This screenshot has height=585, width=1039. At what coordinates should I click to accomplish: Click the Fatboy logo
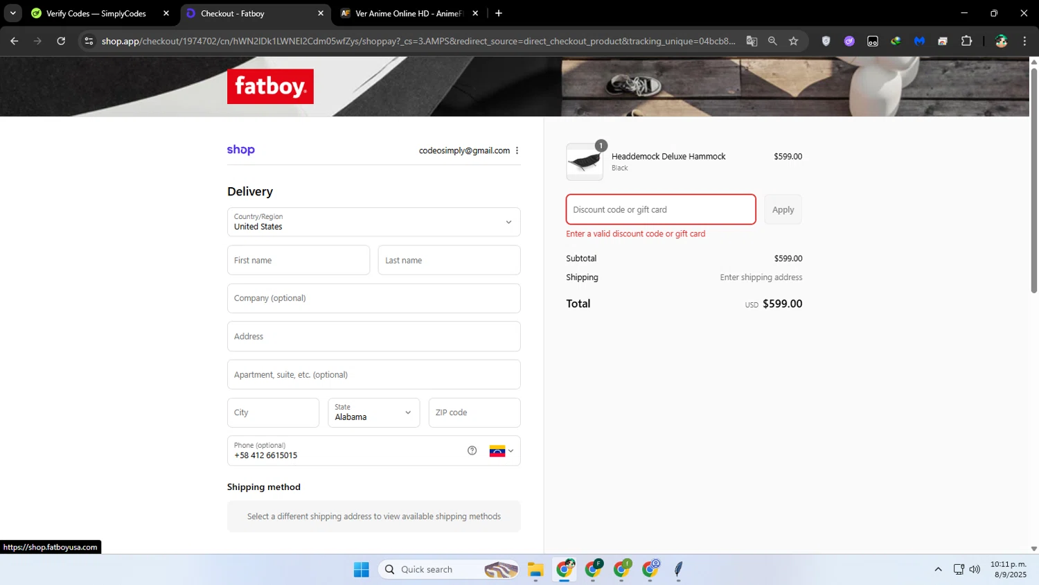[270, 87]
